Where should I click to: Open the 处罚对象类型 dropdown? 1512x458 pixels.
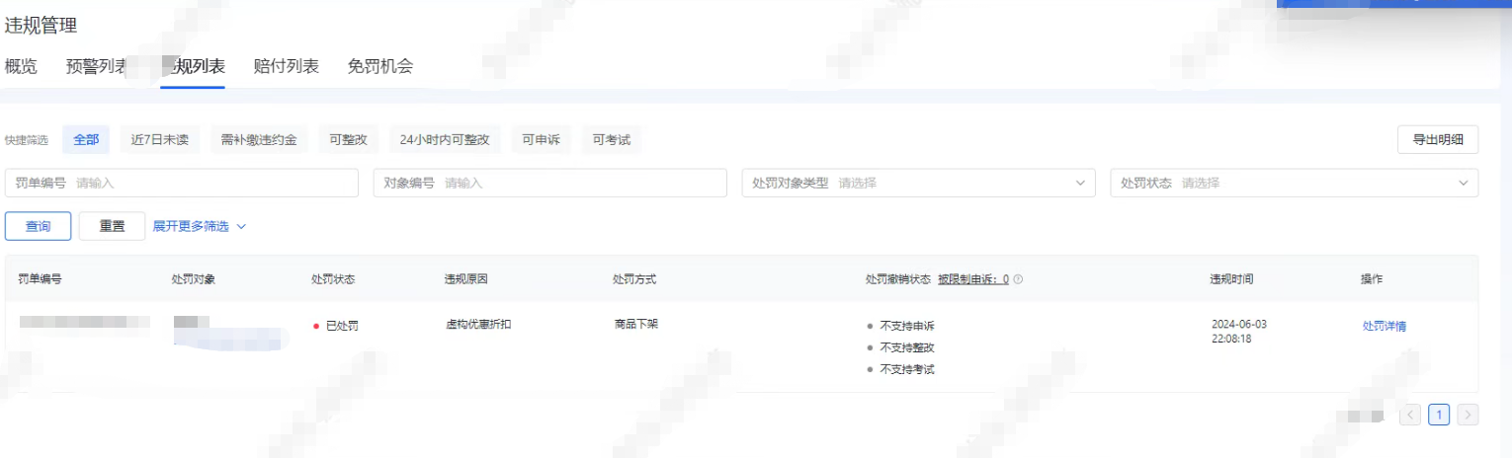[918, 183]
